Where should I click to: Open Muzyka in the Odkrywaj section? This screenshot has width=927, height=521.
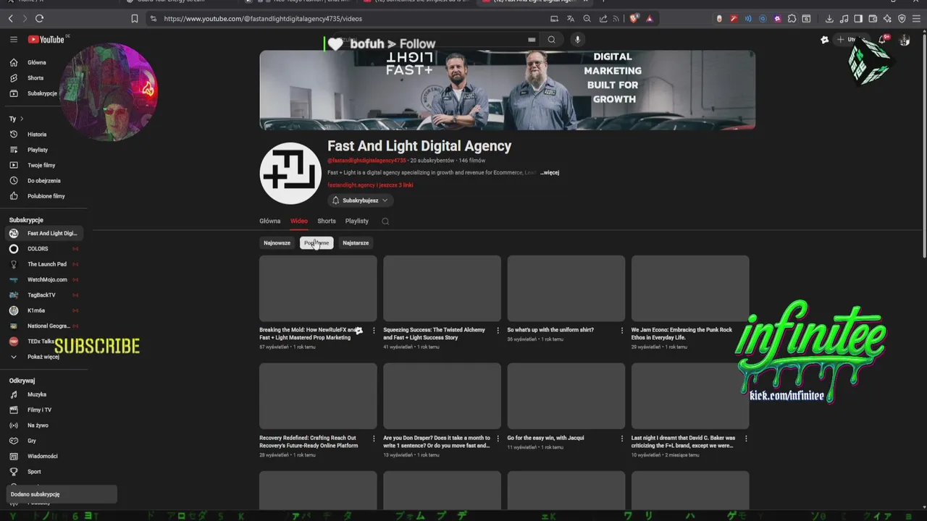pyautogui.click(x=43, y=394)
